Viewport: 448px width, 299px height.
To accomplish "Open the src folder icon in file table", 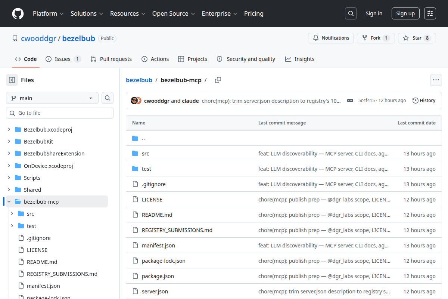I will [x=135, y=154].
